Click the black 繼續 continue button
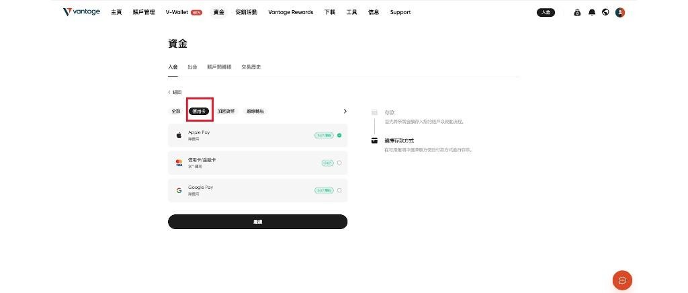 (257, 222)
